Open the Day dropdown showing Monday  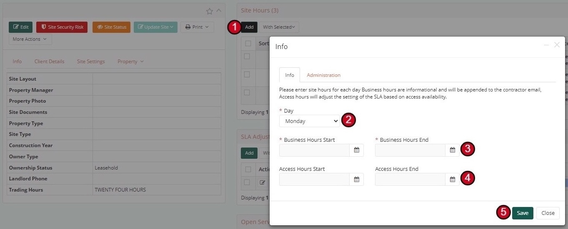[310, 121]
